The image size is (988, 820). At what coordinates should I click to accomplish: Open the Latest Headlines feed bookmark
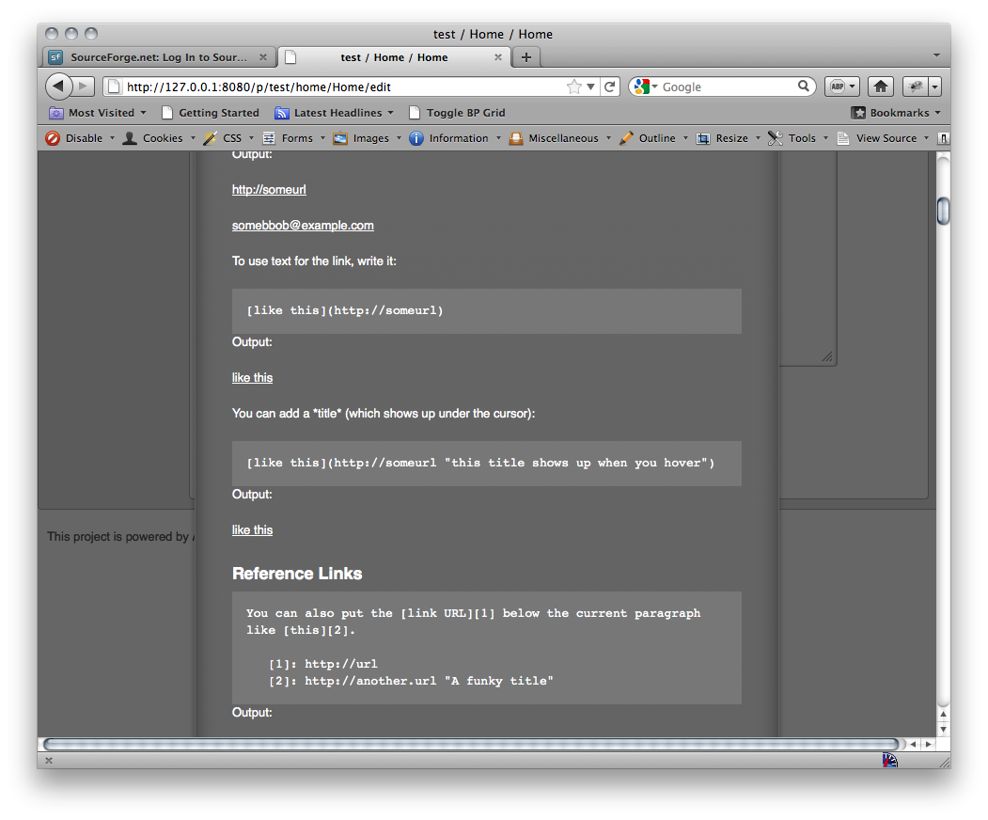(337, 113)
